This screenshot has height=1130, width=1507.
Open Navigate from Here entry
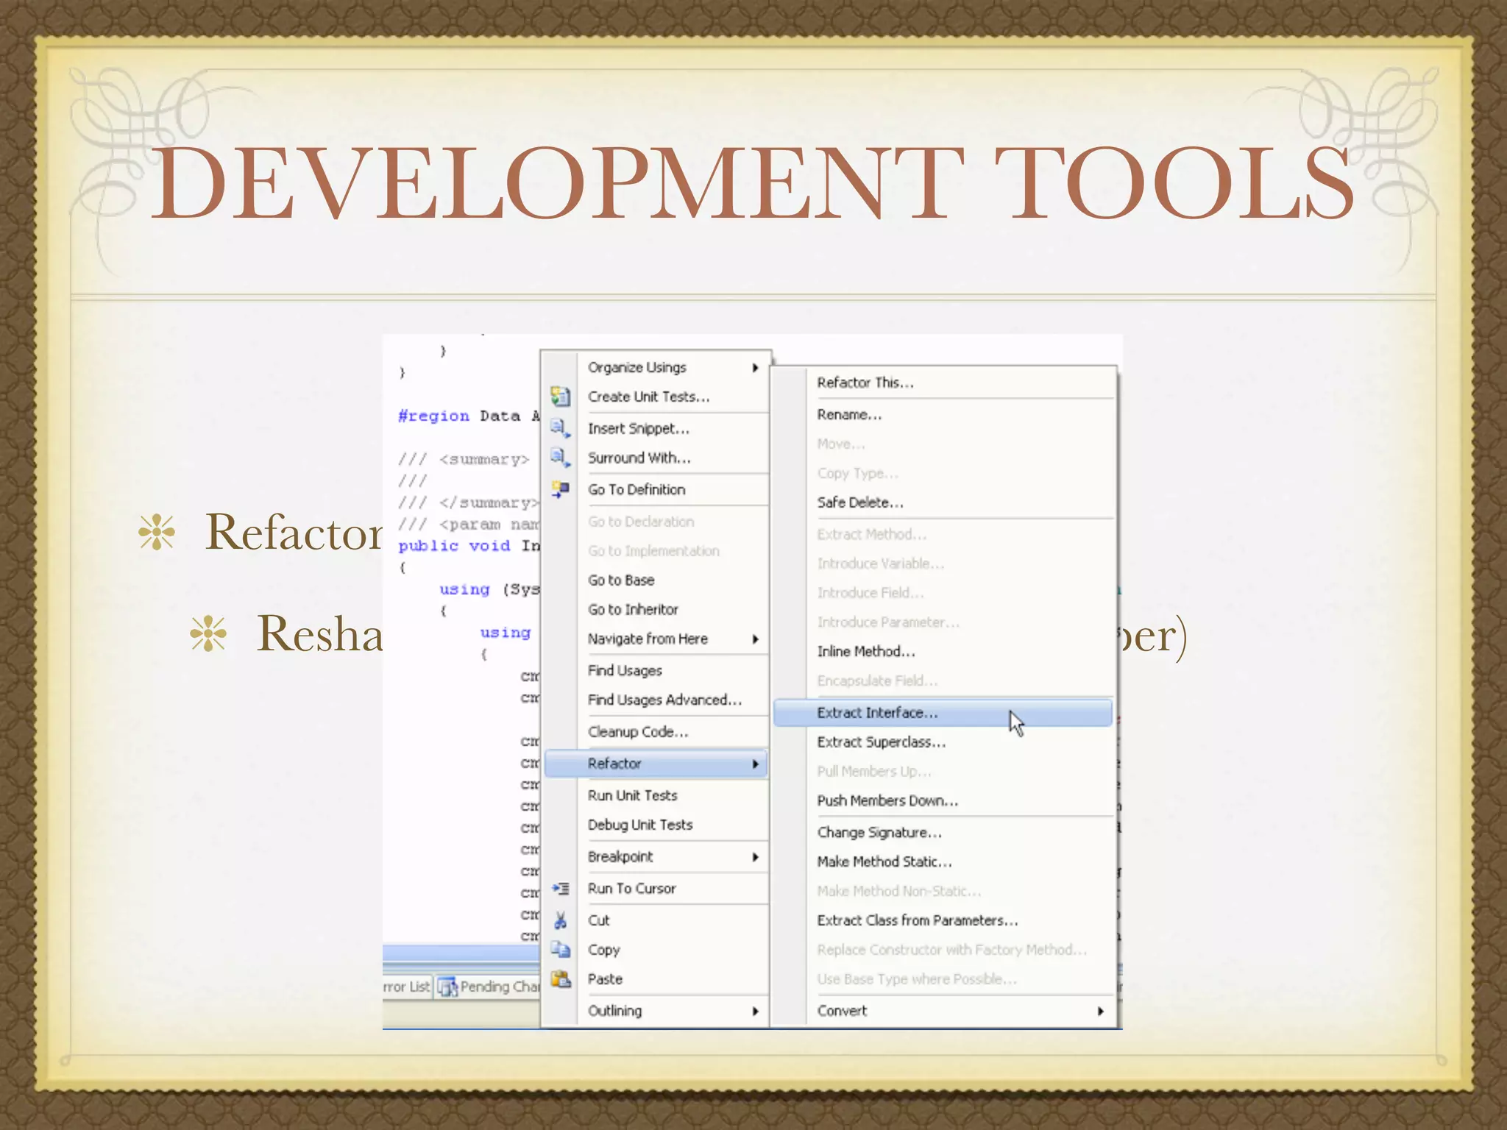[656, 639]
